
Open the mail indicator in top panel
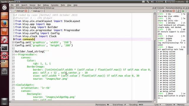pos(143,2)
